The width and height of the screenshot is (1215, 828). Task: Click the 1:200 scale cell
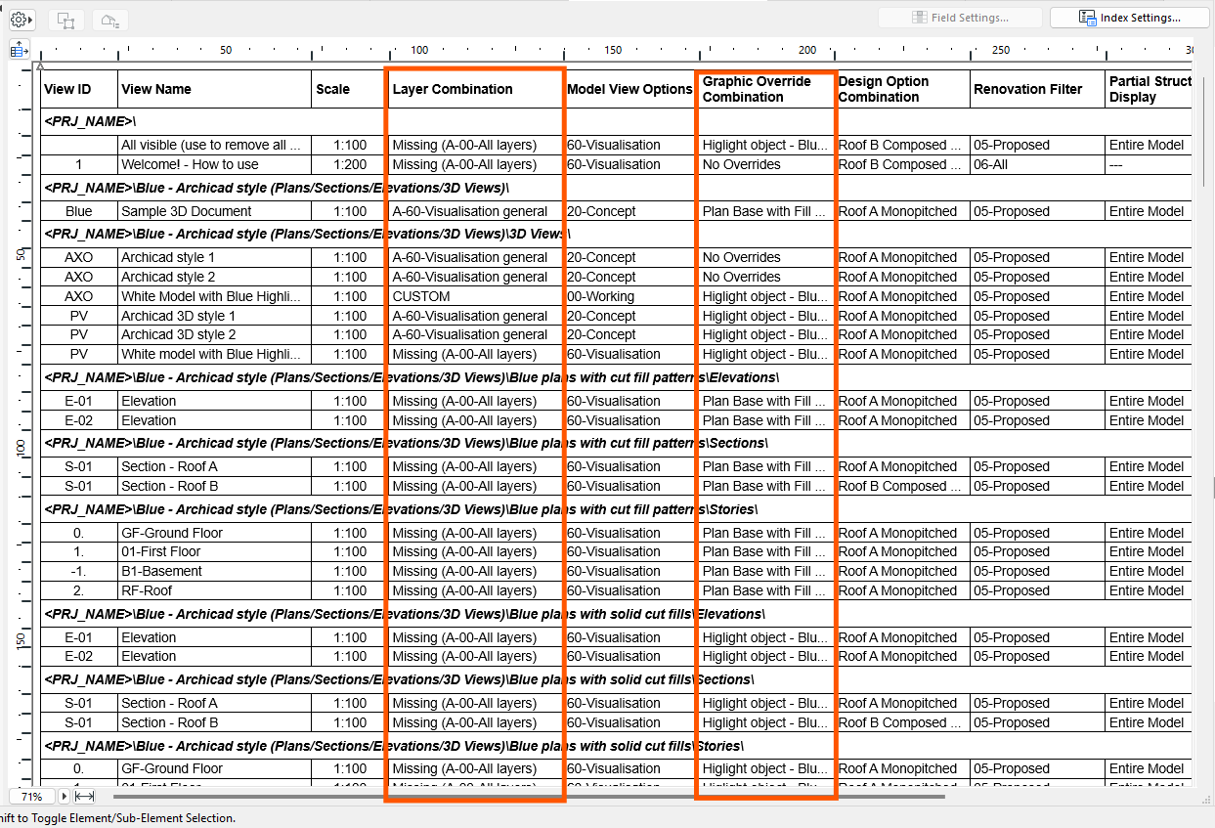tap(350, 164)
